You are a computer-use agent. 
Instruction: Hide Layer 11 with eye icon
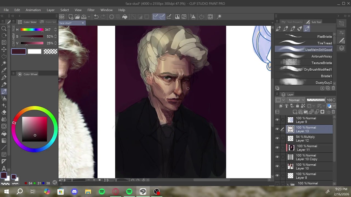click(x=277, y=148)
